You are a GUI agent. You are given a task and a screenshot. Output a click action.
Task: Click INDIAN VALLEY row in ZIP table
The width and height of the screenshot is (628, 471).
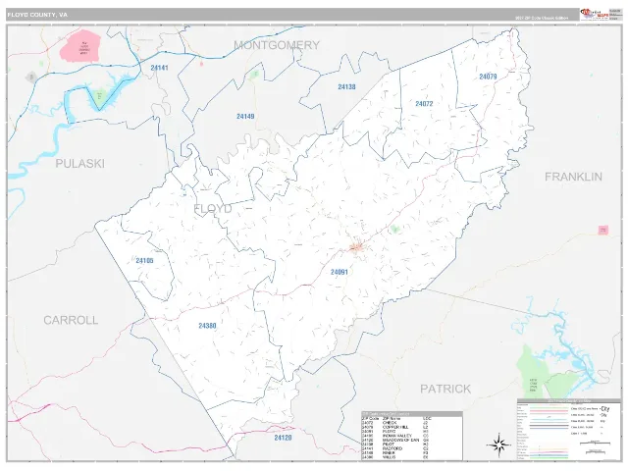[x=412, y=436]
